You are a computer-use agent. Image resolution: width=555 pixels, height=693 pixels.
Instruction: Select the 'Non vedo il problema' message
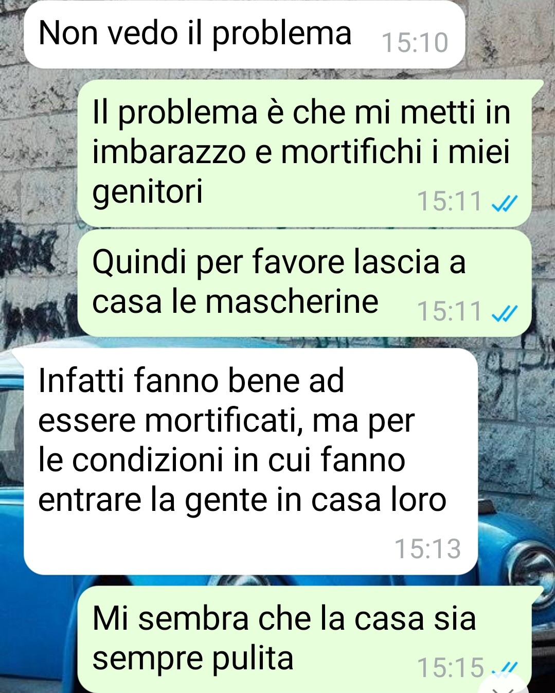(x=244, y=34)
